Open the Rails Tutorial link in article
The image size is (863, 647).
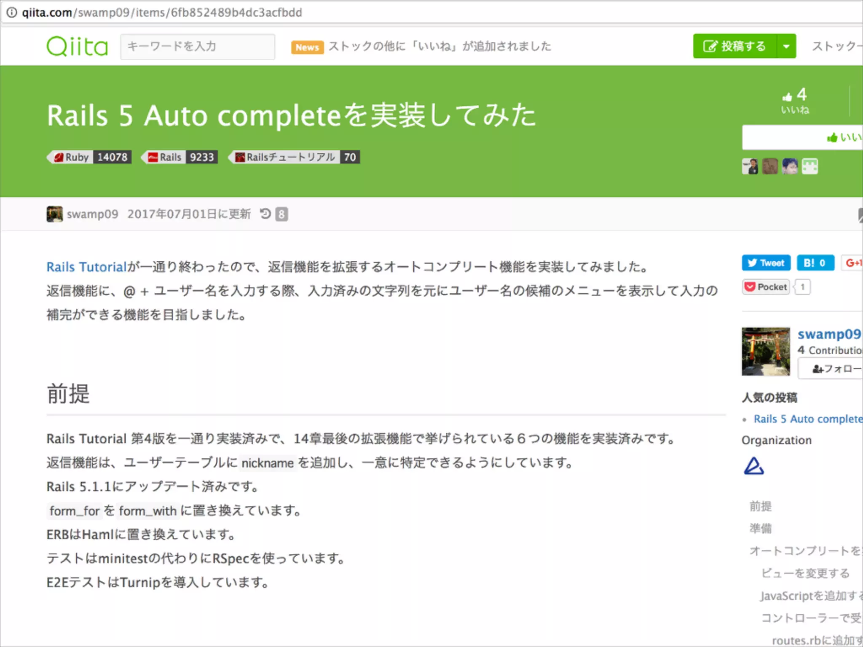click(86, 267)
